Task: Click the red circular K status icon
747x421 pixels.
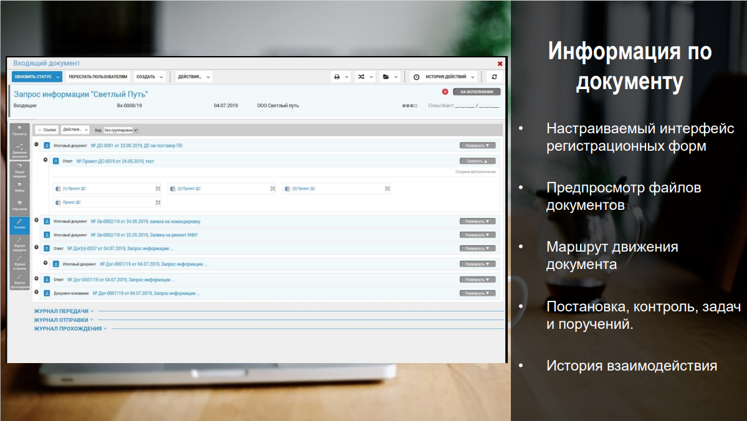Action: pos(445,92)
